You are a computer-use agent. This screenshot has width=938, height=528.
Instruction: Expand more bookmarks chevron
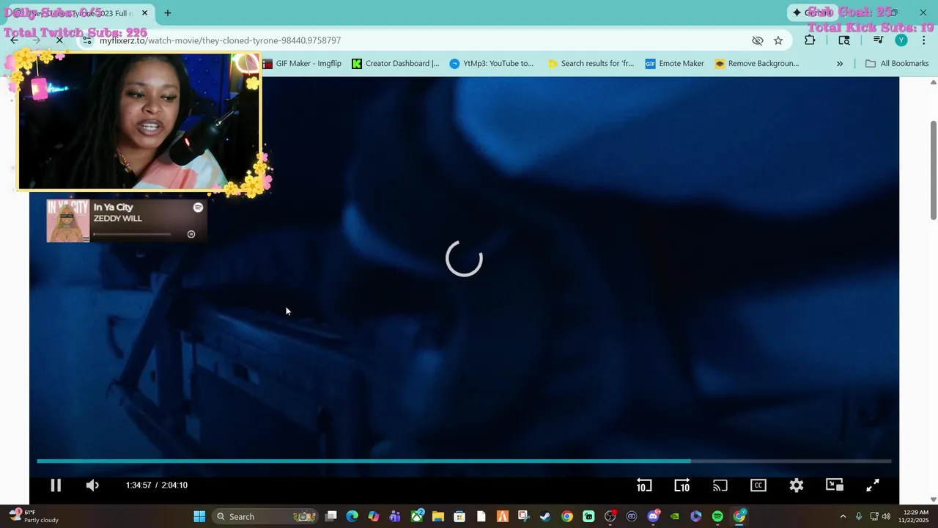click(840, 64)
